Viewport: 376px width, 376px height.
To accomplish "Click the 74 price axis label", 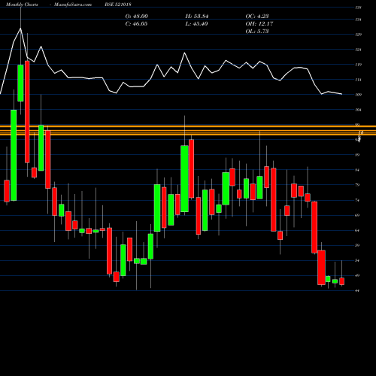I will 358,200.
